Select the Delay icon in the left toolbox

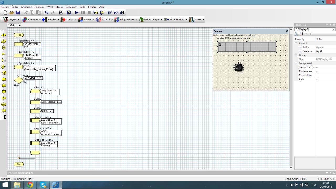[4, 48]
